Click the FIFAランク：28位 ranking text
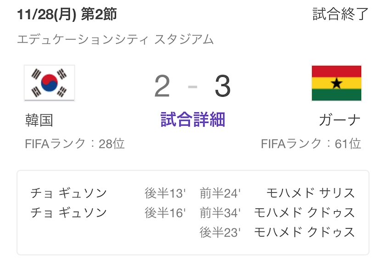 point(75,144)
